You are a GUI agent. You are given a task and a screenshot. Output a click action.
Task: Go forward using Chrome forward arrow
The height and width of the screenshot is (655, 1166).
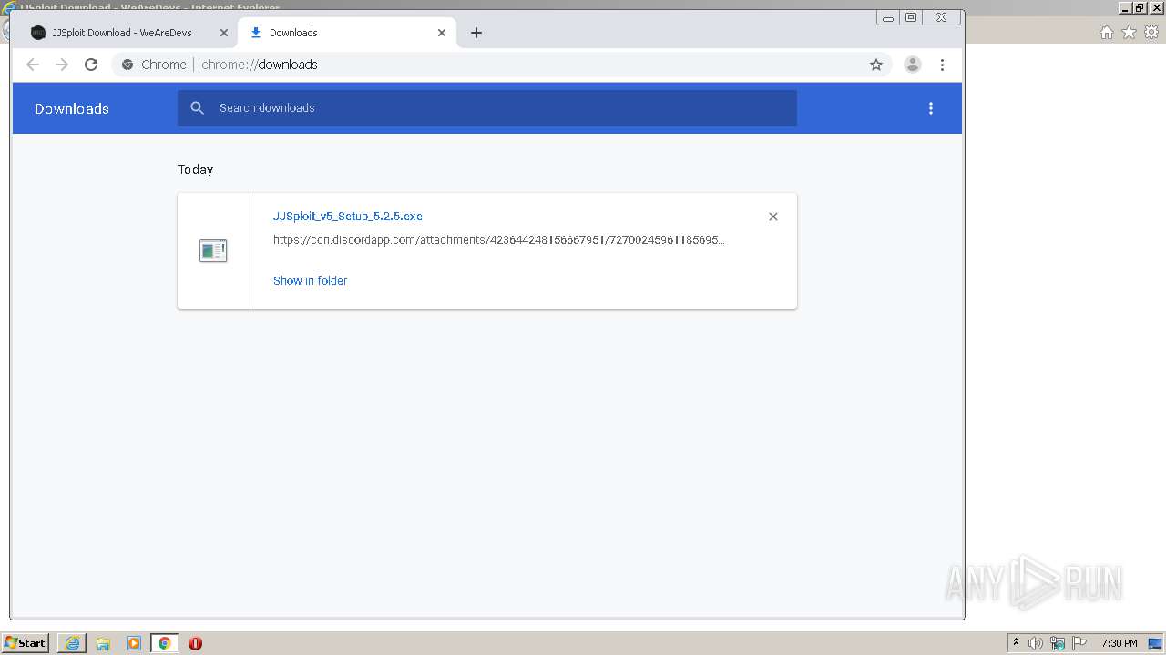click(x=62, y=65)
